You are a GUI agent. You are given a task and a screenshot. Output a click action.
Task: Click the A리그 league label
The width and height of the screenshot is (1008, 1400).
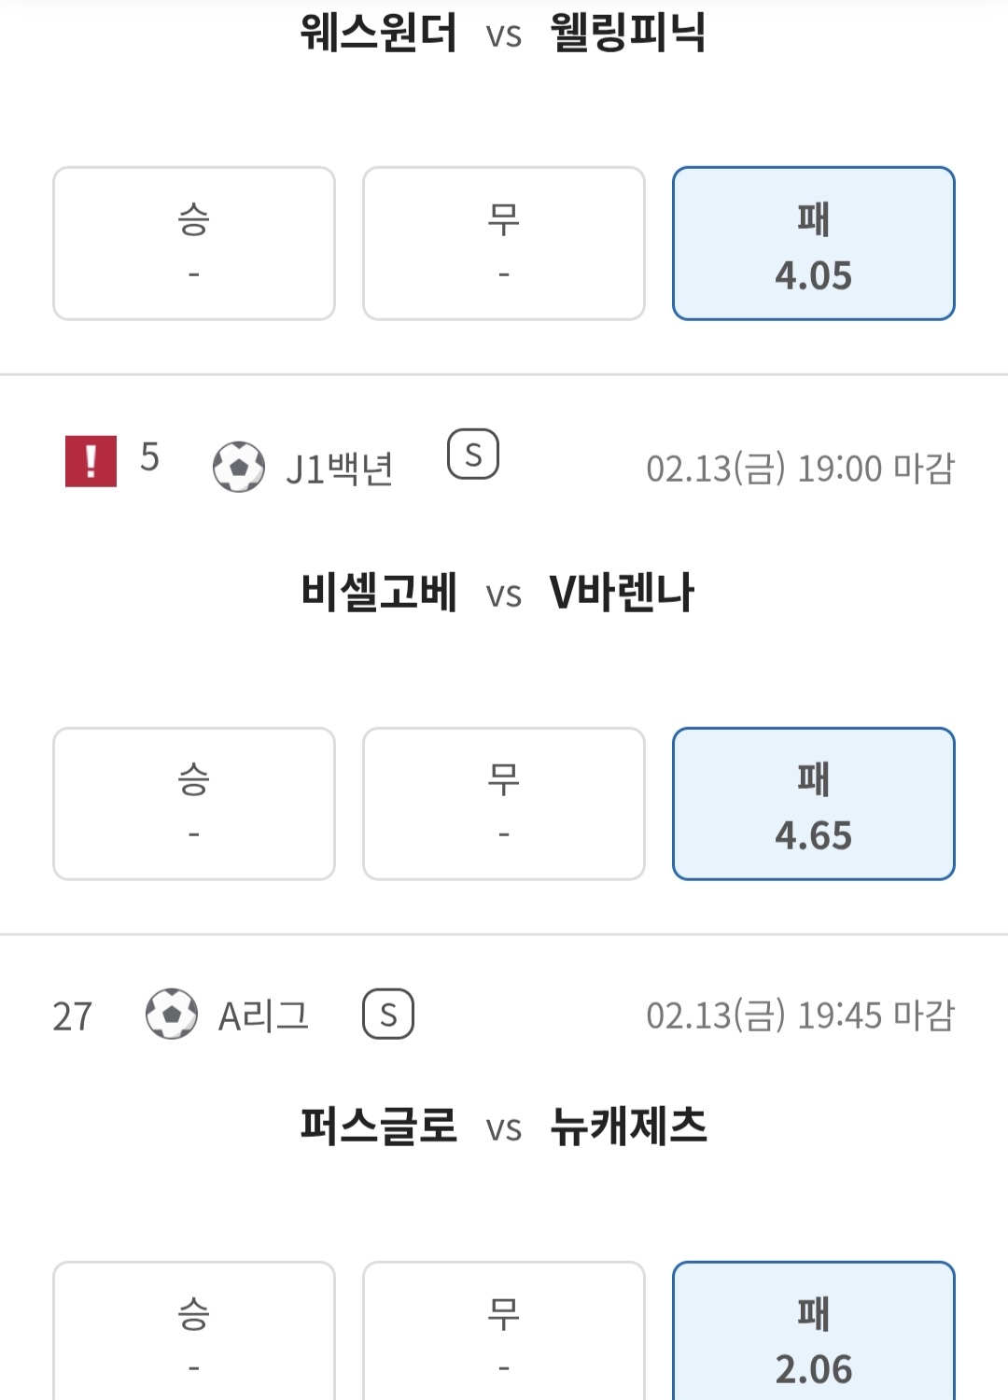tap(263, 1015)
